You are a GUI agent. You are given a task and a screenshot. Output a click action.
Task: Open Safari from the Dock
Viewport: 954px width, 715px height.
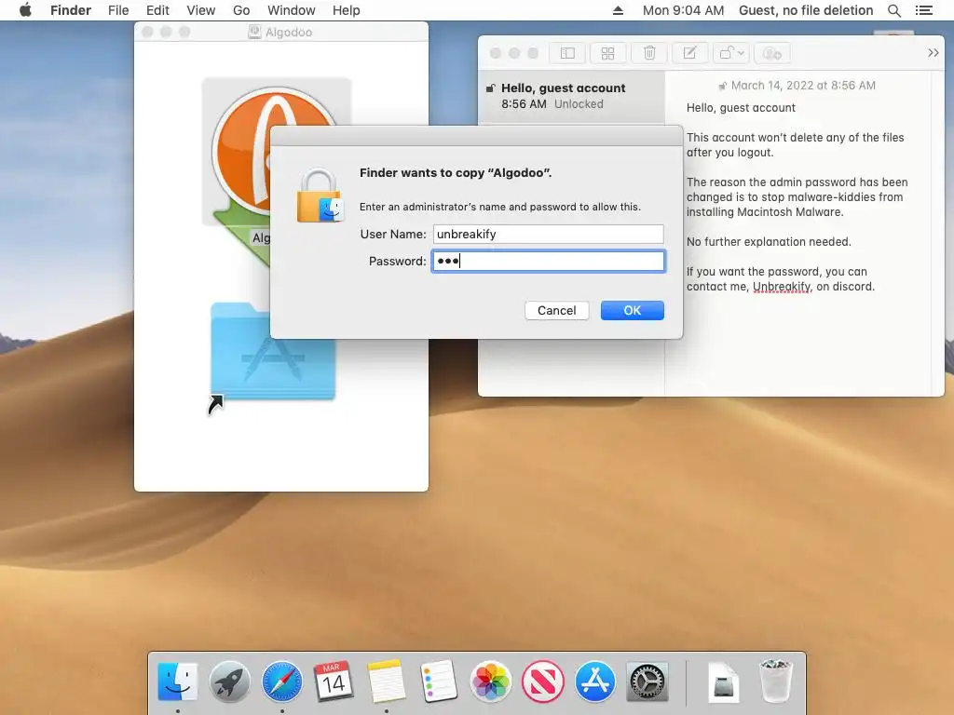[x=282, y=681]
